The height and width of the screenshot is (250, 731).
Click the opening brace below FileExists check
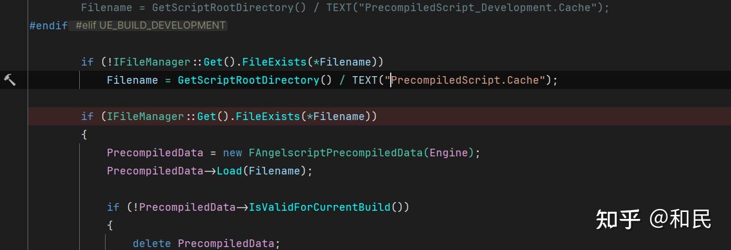click(x=84, y=135)
